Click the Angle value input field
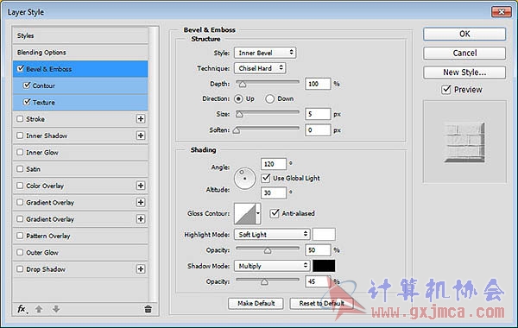The image size is (518, 328). [274, 164]
